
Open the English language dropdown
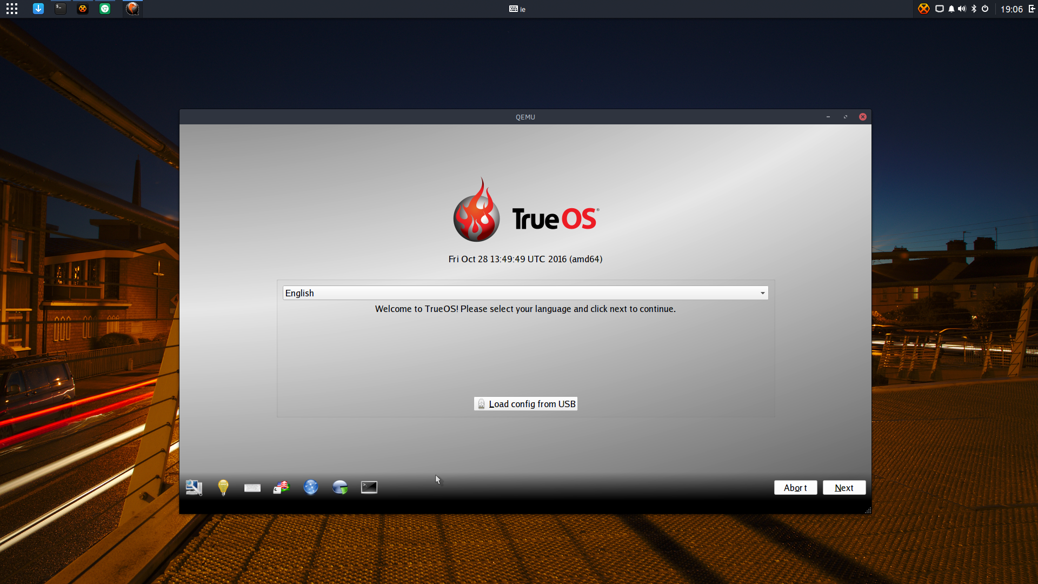525,293
